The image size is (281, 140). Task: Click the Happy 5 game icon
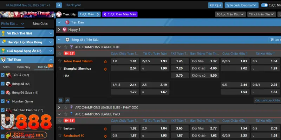pos(65,30)
